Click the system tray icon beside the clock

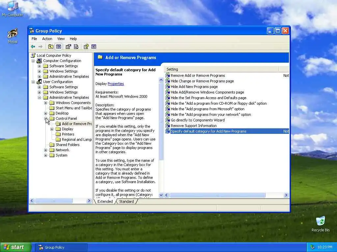[313, 247]
